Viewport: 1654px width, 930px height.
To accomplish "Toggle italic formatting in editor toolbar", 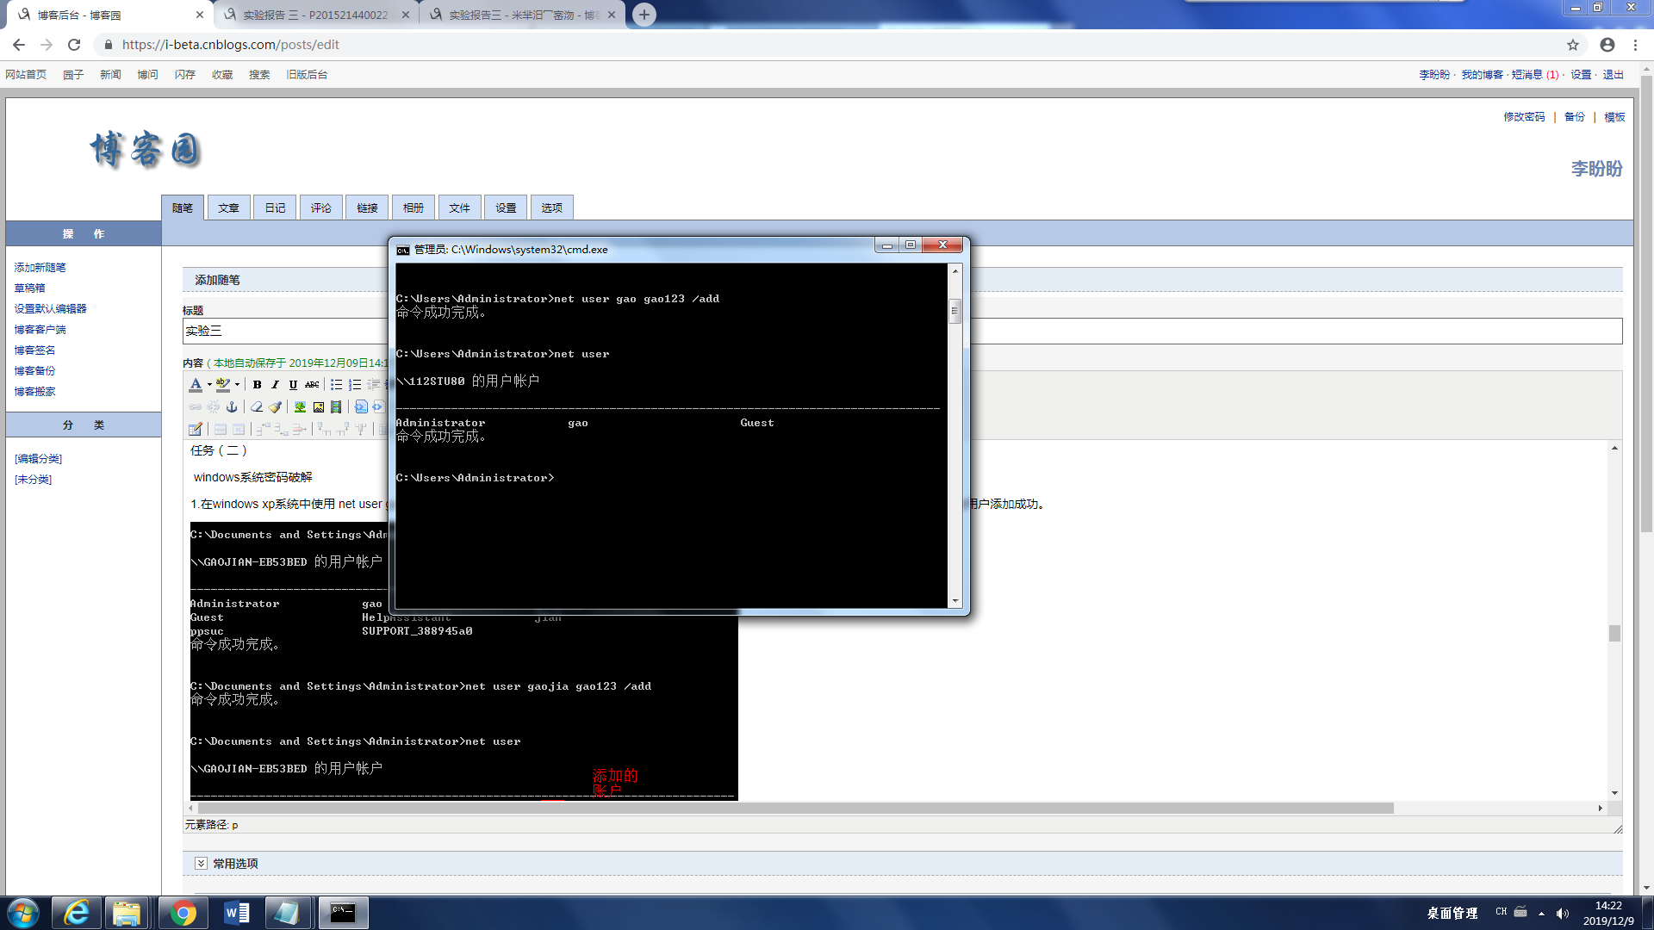I will point(275,385).
